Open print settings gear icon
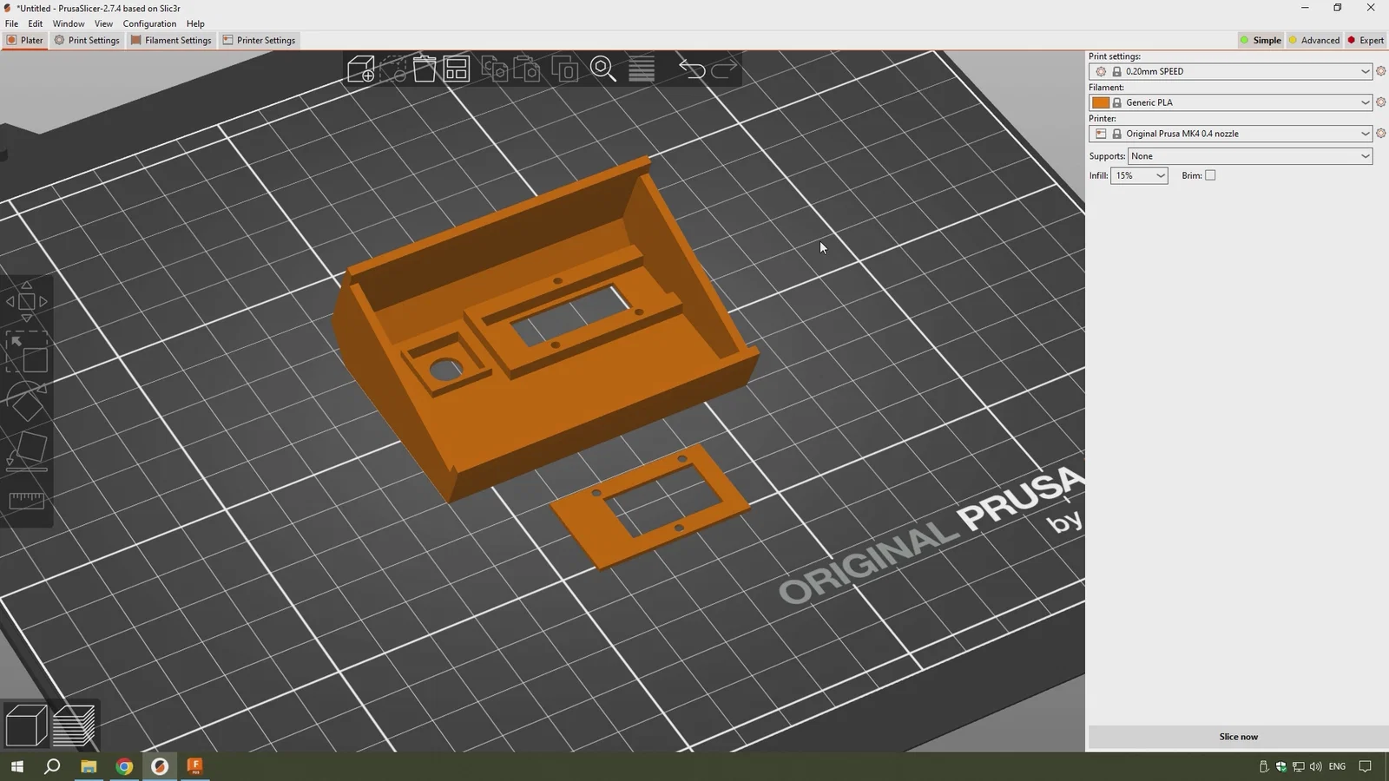 (1380, 71)
